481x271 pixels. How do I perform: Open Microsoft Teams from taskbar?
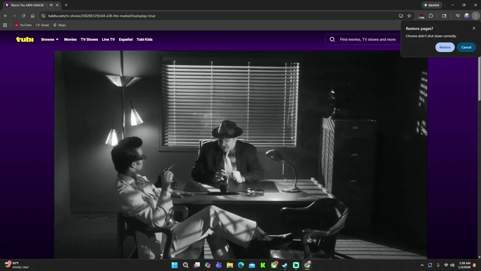[x=219, y=265]
